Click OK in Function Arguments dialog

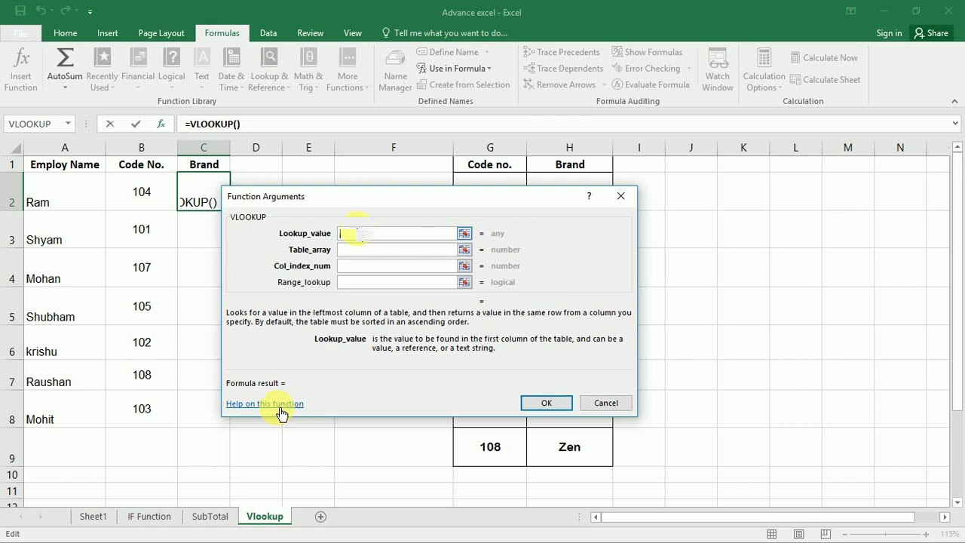[547, 403]
